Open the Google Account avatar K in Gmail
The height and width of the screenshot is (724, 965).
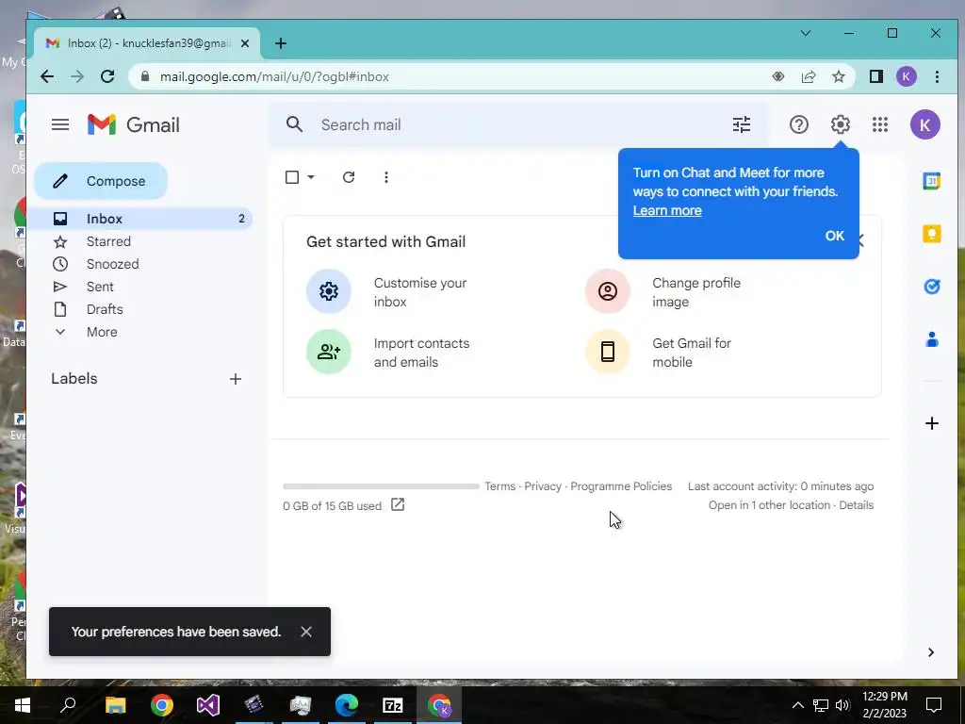click(x=925, y=125)
